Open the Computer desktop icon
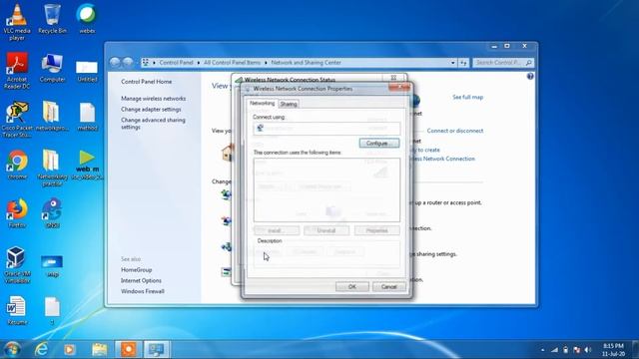 52,68
